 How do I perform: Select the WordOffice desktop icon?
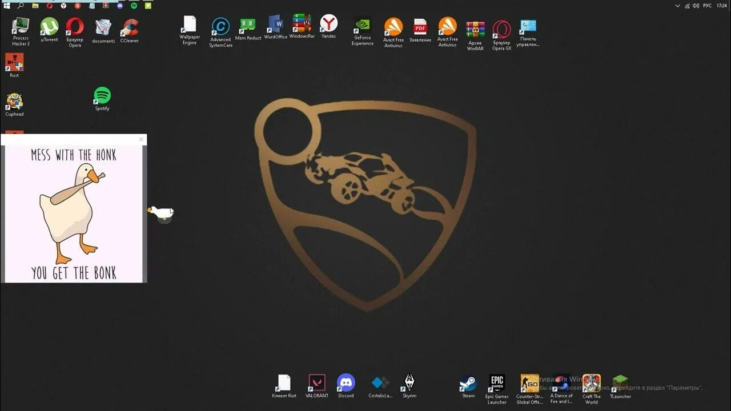(275, 27)
